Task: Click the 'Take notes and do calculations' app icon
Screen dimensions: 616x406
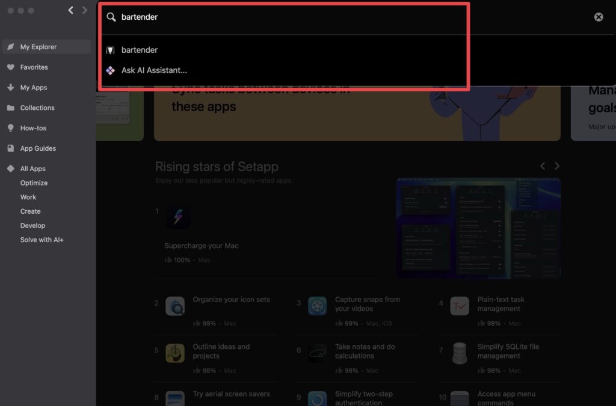Action: point(318,353)
